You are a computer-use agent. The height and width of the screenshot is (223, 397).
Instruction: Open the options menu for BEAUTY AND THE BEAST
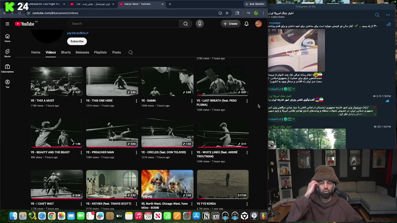[81, 153]
